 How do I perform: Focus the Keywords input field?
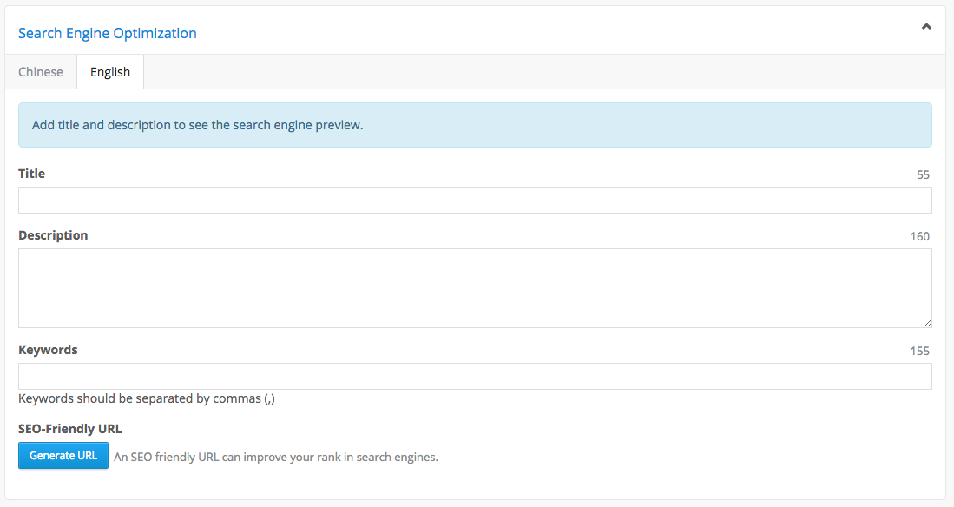[x=475, y=376]
